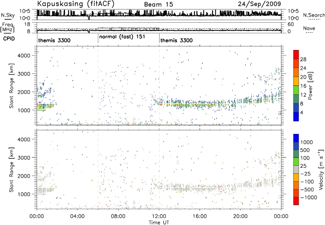Click the "12:00" time axis label
Screen dimensions: 325x225
tap(159, 216)
